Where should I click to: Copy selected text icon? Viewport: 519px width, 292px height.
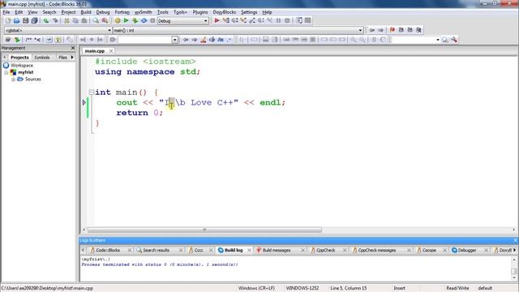coord(75,20)
